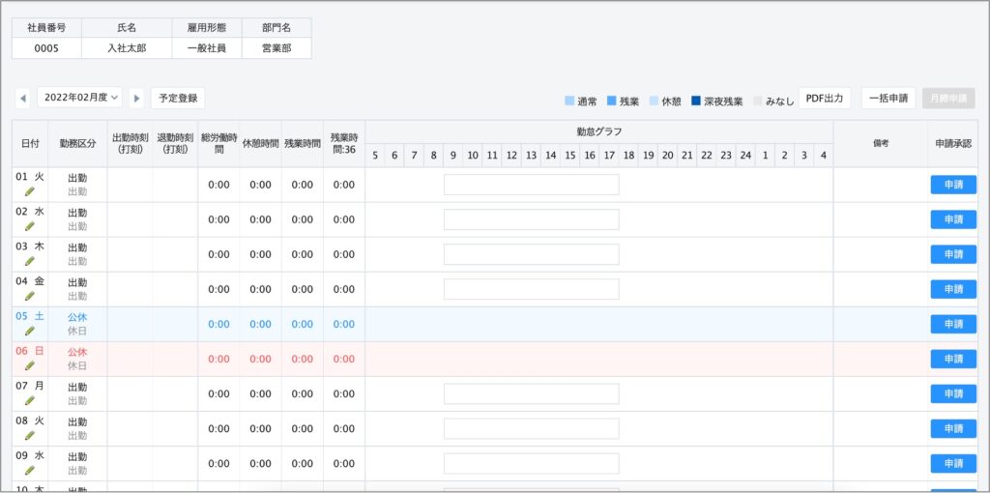Click the 申請 button on 09 水 row
The width and height of the screenshot is (990, 493).
953,463
